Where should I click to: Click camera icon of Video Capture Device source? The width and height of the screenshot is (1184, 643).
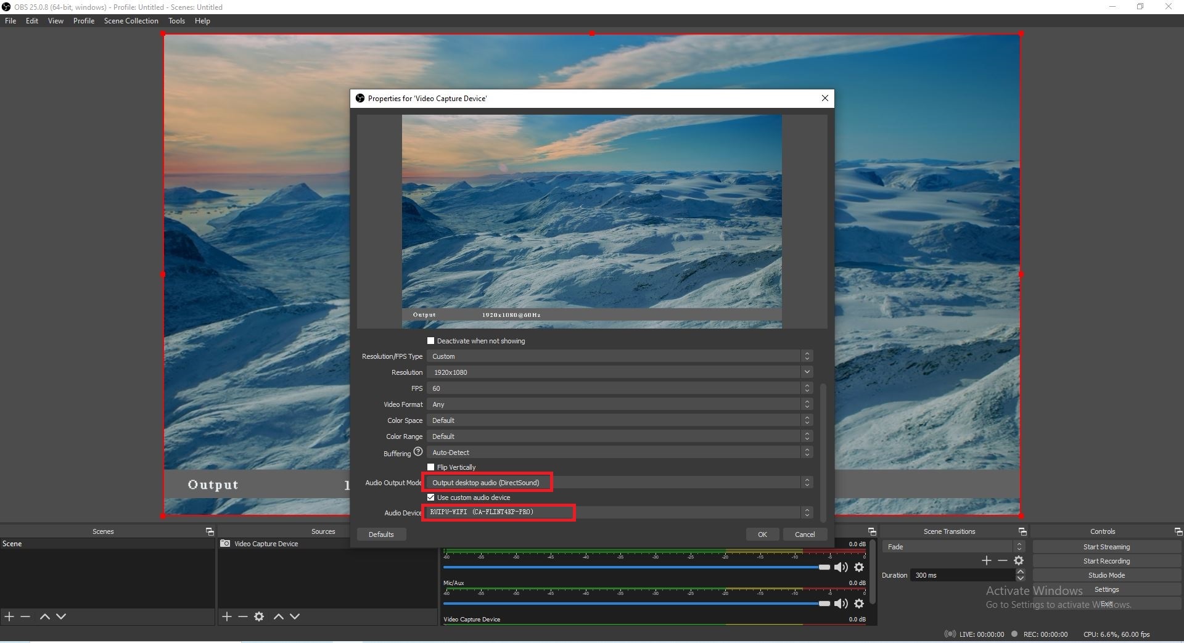coord(226,544)
